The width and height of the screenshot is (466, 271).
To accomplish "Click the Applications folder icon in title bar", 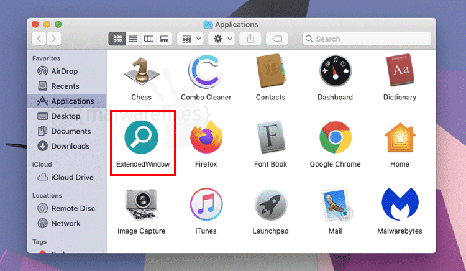I will (x=208, y=24).
